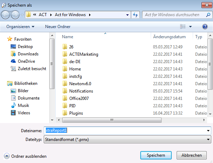Viewport: 213px width, 163px height.
Task: Select the de-DE folder icon
Action: point(65,61)
